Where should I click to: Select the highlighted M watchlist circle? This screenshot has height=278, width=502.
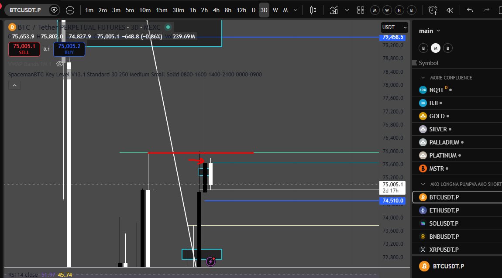(435, 48)
